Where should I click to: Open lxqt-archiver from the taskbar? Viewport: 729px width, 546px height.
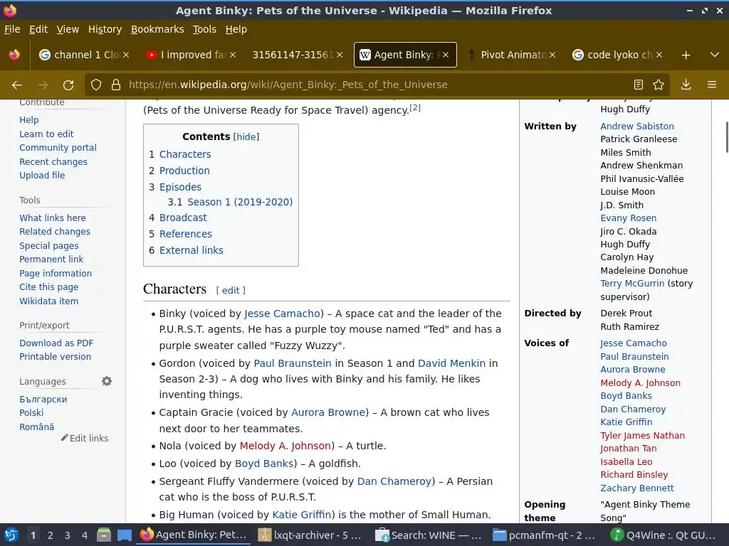point(310,535)
